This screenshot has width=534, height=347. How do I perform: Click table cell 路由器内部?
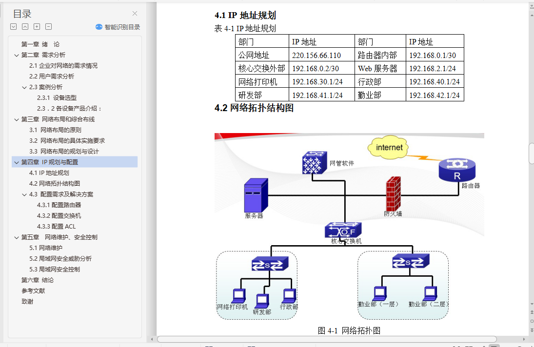coord(380,55)
